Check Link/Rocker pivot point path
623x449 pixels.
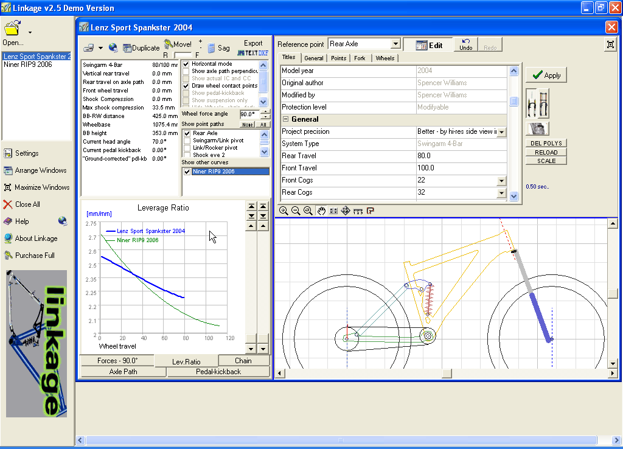pos(187,148)
